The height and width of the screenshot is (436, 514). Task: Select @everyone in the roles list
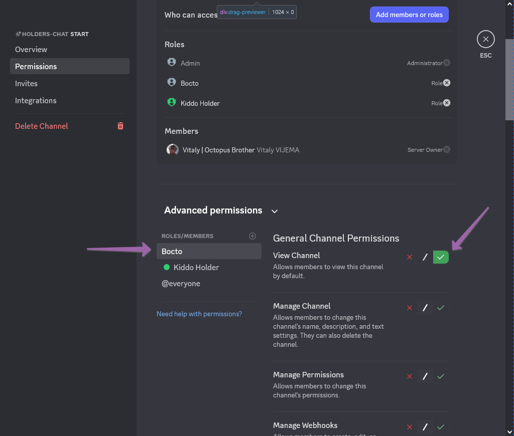tap(181, 284)
